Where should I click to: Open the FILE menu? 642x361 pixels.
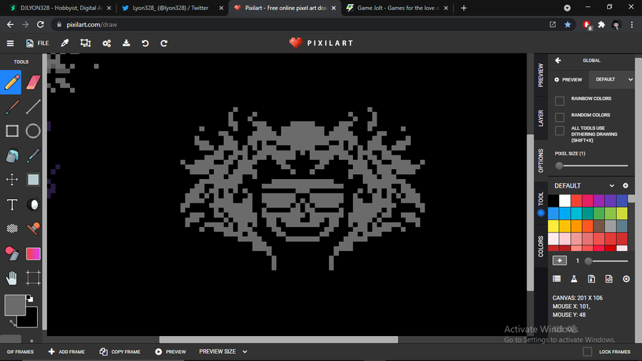point(38,43)
